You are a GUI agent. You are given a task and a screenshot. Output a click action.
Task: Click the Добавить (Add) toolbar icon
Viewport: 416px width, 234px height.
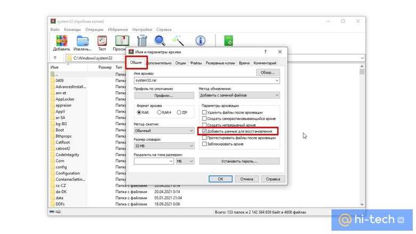61,42
